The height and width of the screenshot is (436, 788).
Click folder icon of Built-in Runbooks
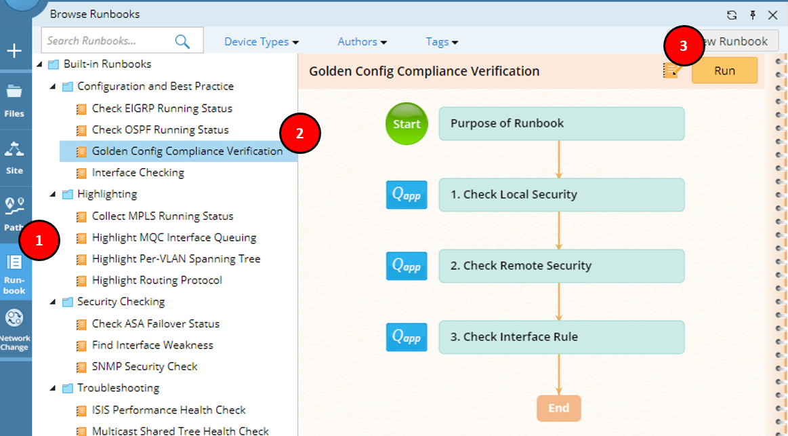tap(54, 64)
